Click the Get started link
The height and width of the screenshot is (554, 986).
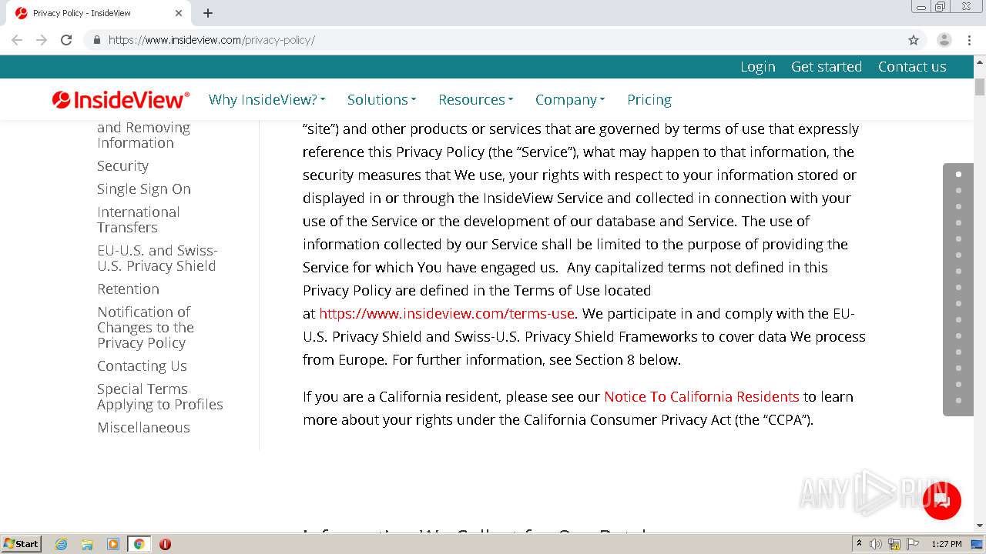(827, 67)
